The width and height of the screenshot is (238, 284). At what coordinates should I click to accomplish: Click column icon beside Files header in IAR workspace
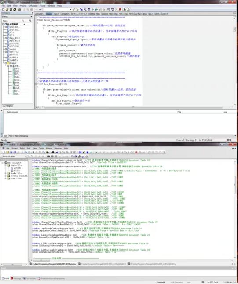point(30,21)
